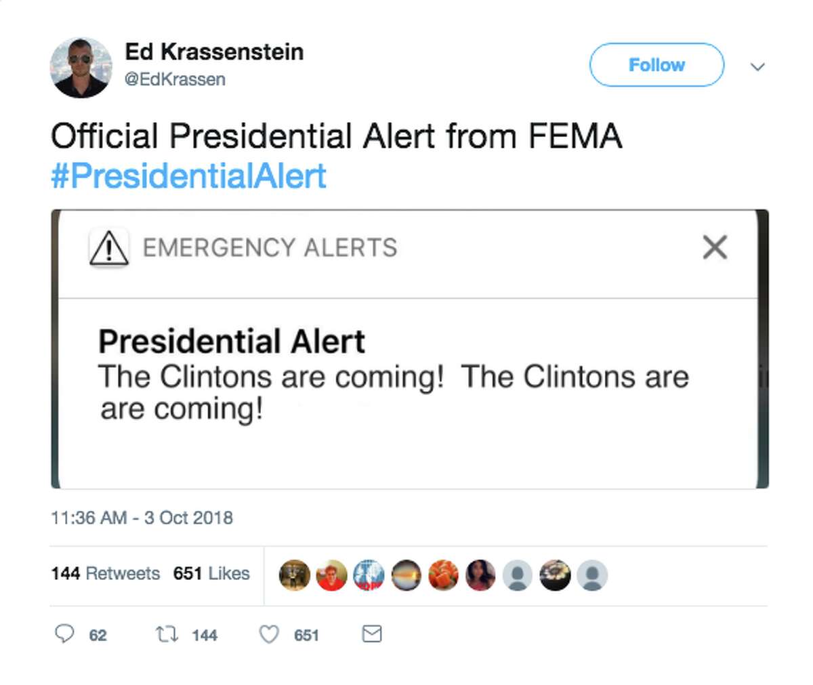Select the tweet timestamp

tap(142, 518)
